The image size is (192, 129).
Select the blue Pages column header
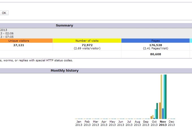click(155, 41)
